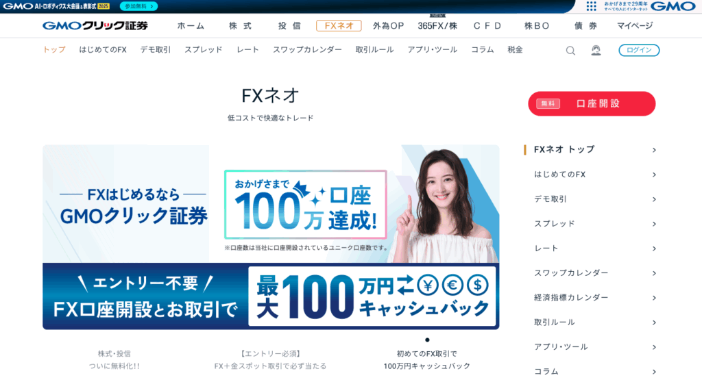The image size is (702, 382).
Task: Open the 最大100万円キャッシュバック banner
Action: point(271,296)
